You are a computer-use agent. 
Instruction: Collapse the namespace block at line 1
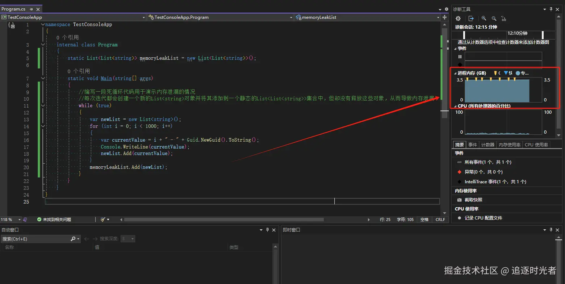click(43, 25)
